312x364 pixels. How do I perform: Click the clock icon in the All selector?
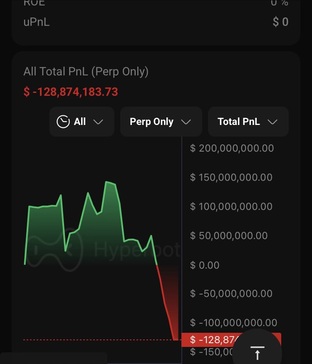click(63, 122)
